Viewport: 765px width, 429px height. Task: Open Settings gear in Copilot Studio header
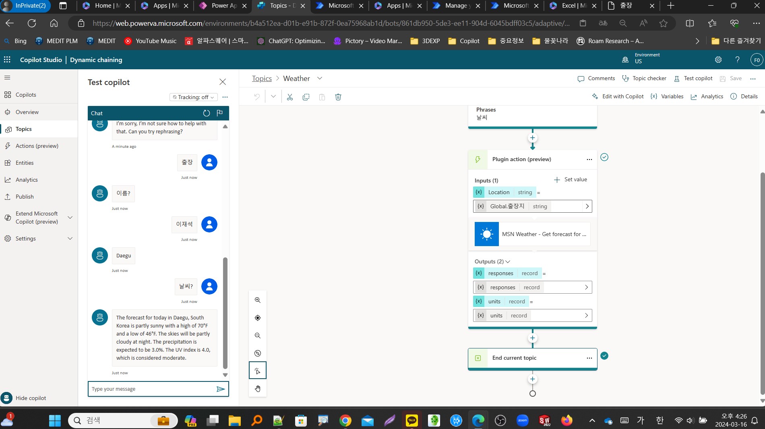tap(718, 60)
